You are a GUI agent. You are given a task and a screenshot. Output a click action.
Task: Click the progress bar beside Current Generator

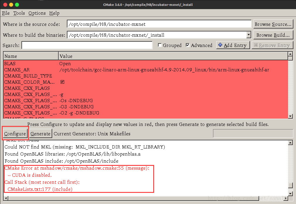pyautogui.click(x=253, y=133)
